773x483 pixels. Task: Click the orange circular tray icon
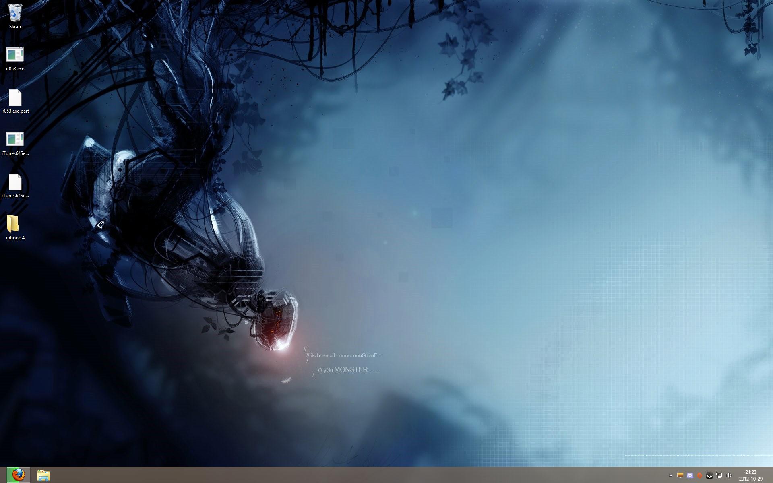(700, 475)
